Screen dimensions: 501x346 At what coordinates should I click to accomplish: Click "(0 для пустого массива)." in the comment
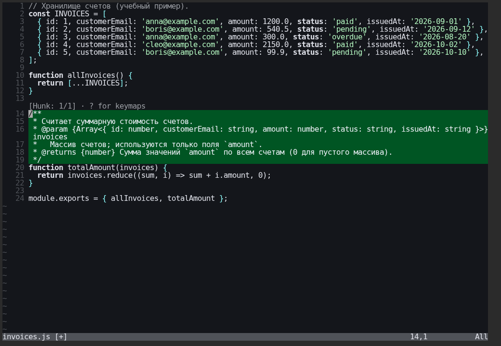341,152
